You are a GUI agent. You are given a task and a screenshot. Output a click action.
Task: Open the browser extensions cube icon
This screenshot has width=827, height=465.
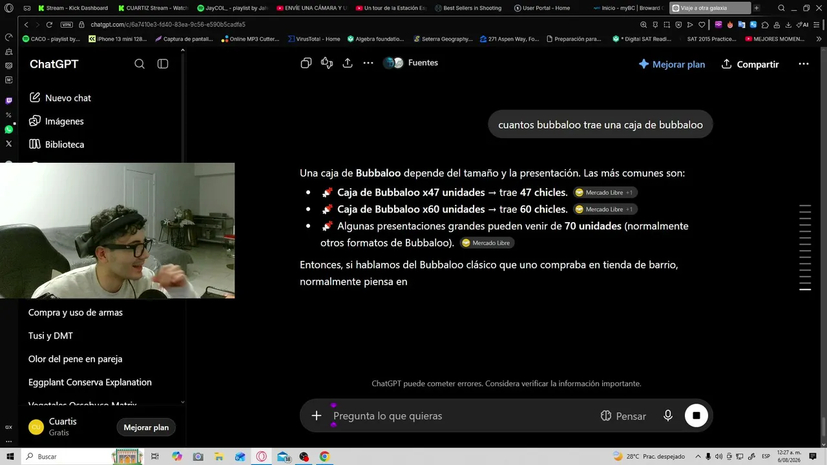pyautogui.click(x=765, y=25)
